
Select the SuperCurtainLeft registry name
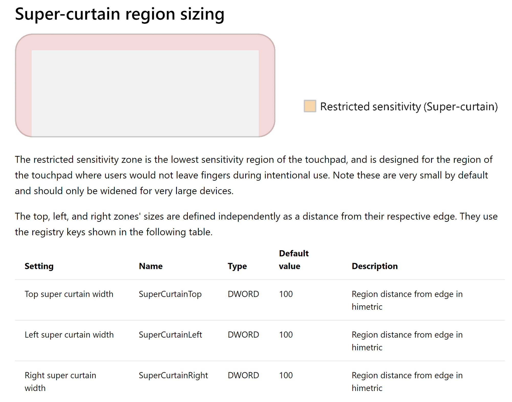[170, 335]
